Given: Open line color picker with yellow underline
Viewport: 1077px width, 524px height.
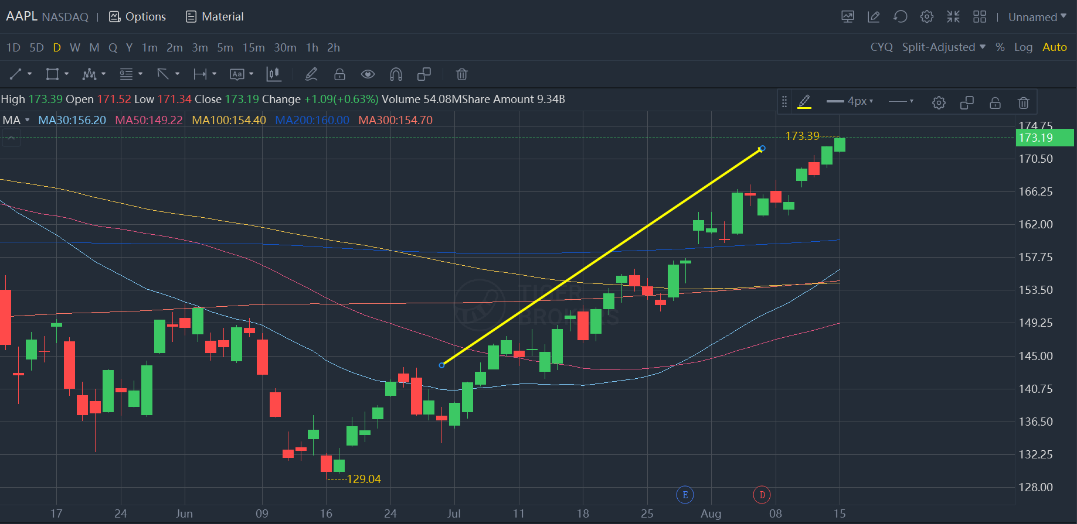Looking at the screenshot, I should pos(804,102).
